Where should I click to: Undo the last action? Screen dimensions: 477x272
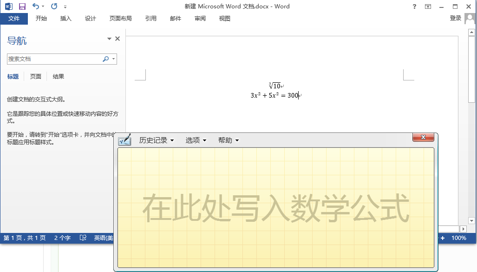point(36,7)
